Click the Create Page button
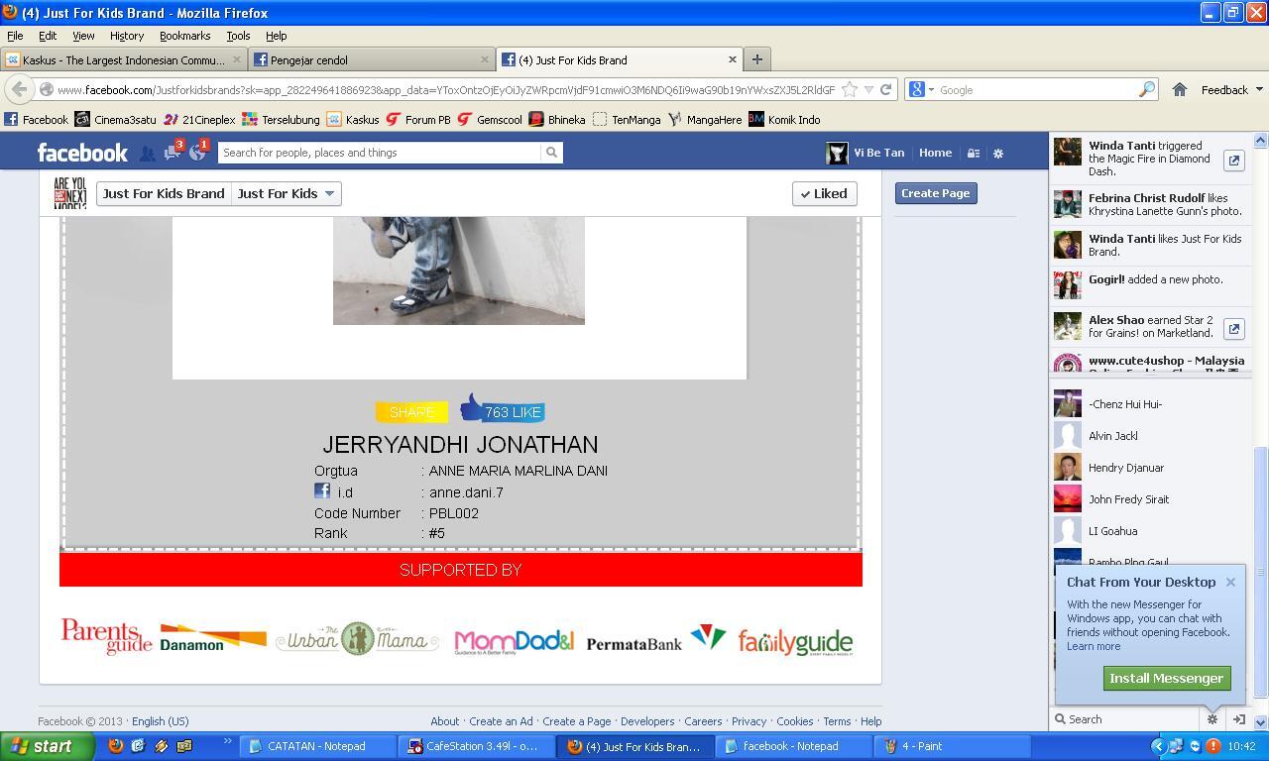Image resolution: width=1269 pixels, height=761 pixels. click(x=936, y=193)
